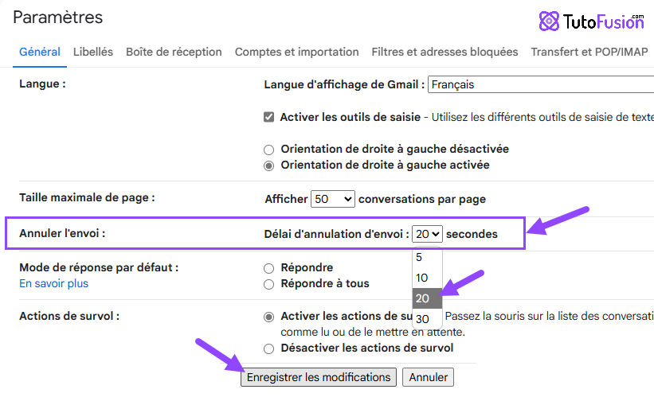The width and height of the screenshot is (654, 401).
Task: Select the Répondre à tous option
Action: click(269, 284)
